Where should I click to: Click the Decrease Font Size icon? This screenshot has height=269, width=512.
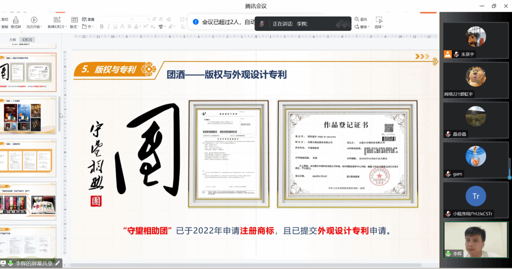tap(161, 19)
